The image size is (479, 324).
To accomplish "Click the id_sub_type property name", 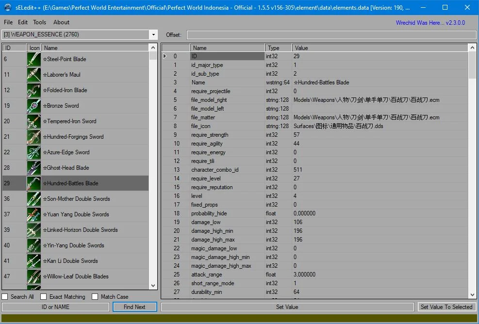I will click(205, 74).
